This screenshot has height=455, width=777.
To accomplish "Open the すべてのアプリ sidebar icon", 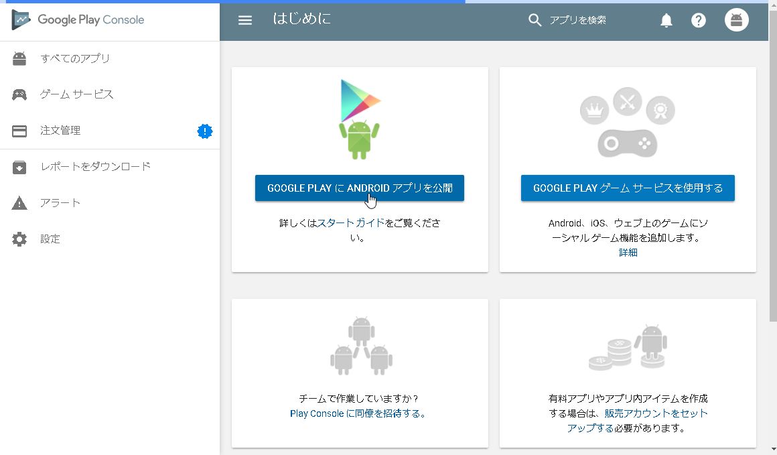I will click(19, 58).
